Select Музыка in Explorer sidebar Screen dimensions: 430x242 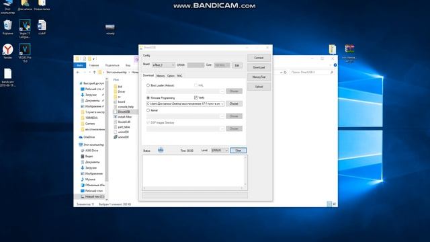88,179
